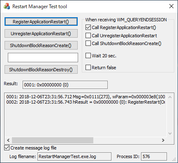
Task: Click the log's scroll up arrow
Action: (x=170, y=97)
